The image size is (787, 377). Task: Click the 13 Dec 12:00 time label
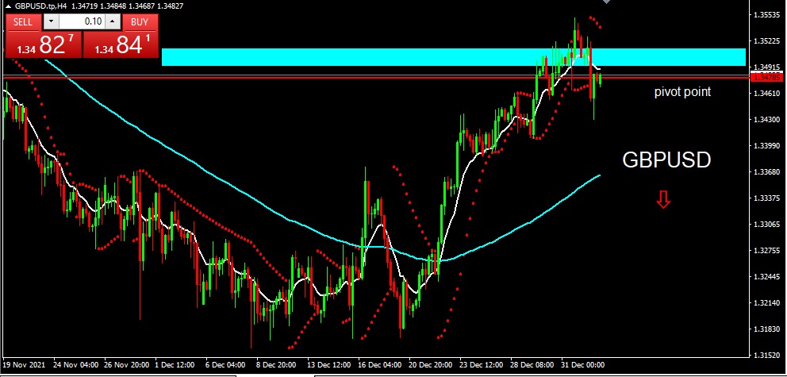tap(328, 364)
